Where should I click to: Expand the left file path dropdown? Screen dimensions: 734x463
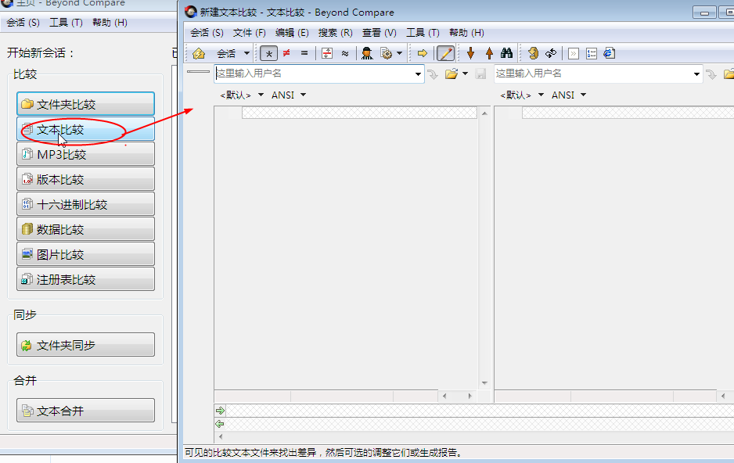418,74
